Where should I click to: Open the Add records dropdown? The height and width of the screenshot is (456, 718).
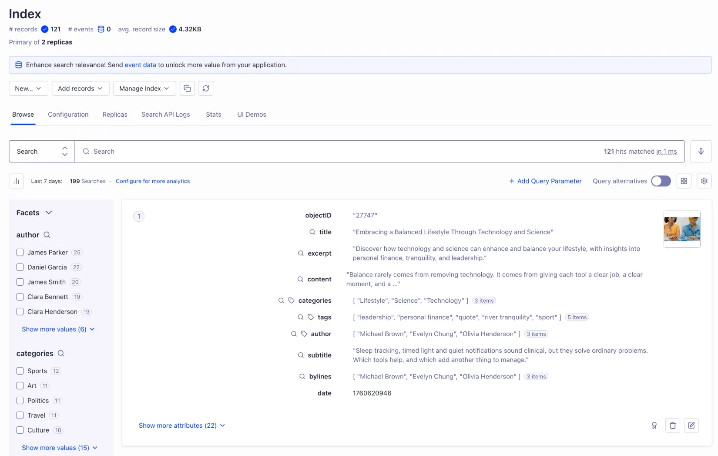coord(81,88)
